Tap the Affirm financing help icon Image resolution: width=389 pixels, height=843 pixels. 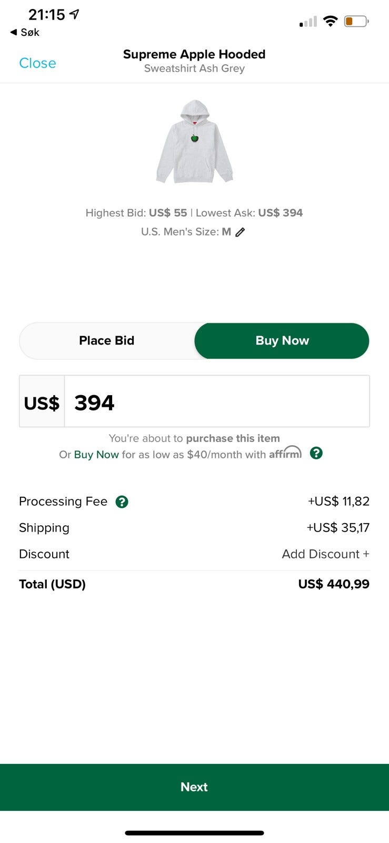pos(316,453)
